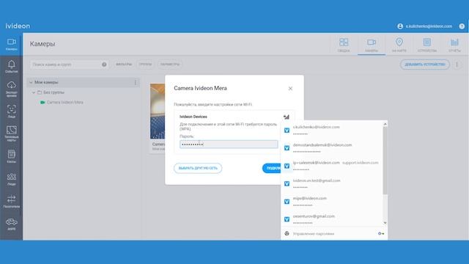Click the Параметры button

click(169, 65)
